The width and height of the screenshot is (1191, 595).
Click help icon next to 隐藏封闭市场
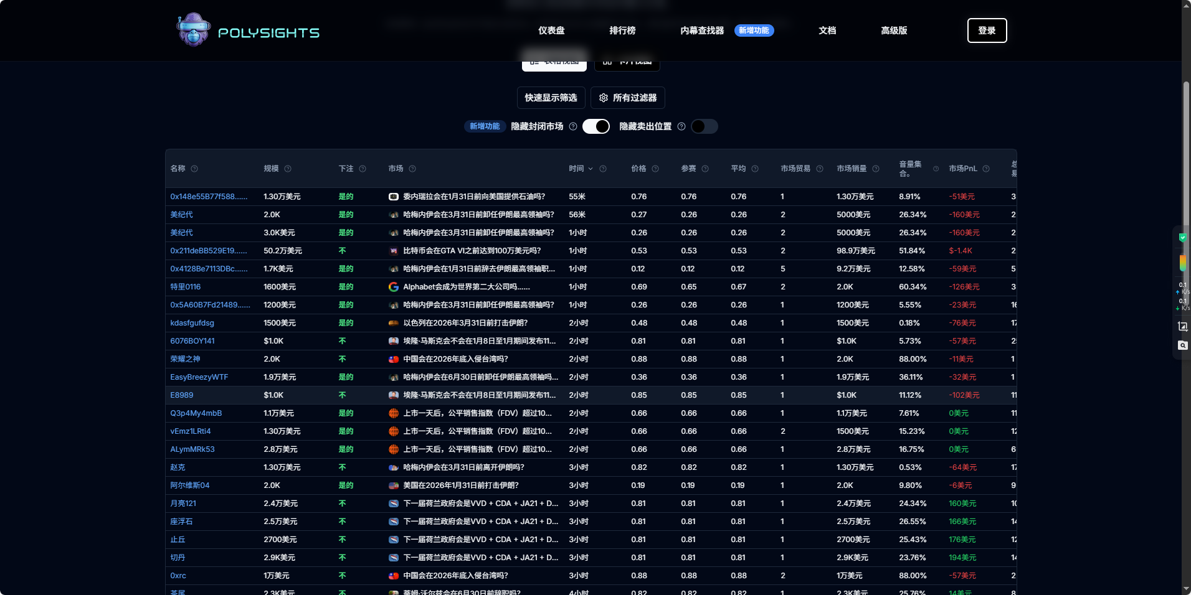pyautogui.click(x=573, y=126)
